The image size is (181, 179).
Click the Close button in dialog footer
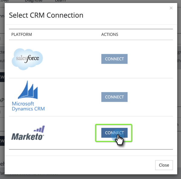click(x=164, y=165)
